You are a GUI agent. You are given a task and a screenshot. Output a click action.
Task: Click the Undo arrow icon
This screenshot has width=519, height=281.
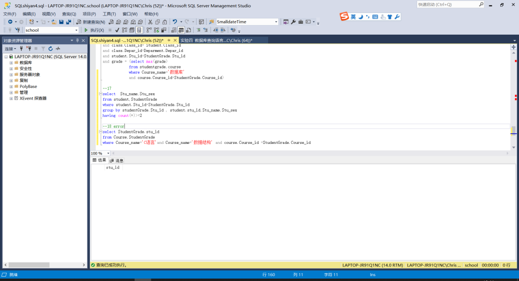[175, 22]
